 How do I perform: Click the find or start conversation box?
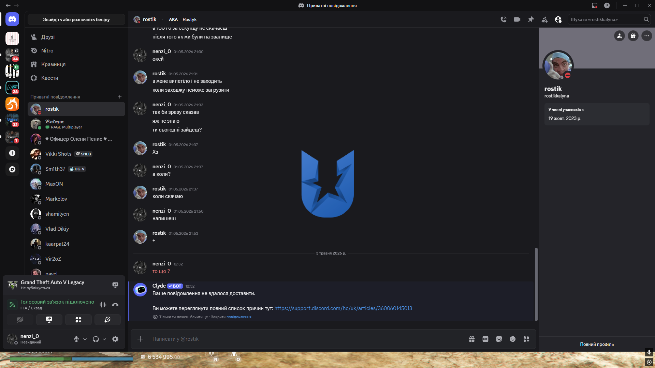pos(76,19)
